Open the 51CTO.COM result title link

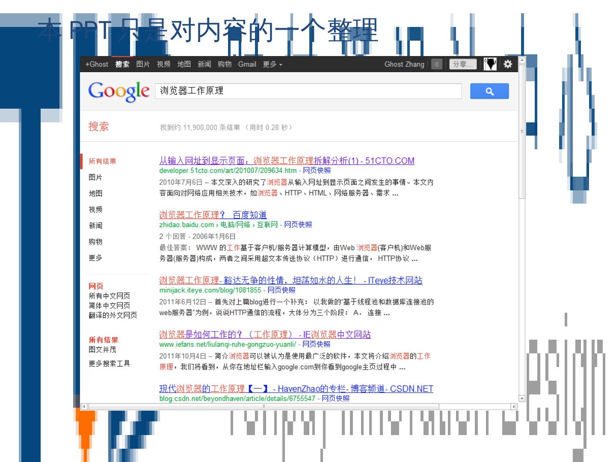pos(287,161)
